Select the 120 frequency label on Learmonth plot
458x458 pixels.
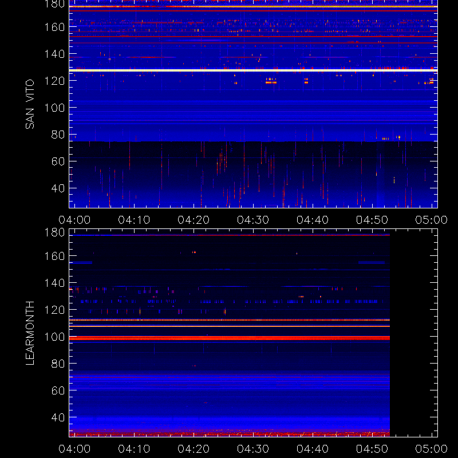pyautogui.click(x=54, y=310)
